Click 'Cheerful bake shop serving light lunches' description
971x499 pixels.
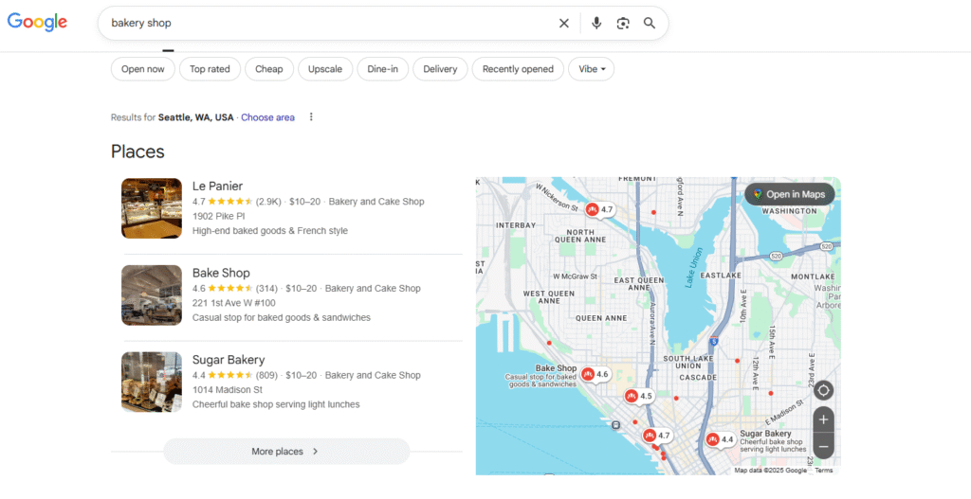(276, 404)
